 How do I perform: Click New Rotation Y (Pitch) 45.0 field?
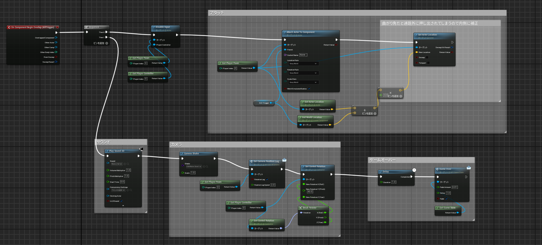coord(310,192)
